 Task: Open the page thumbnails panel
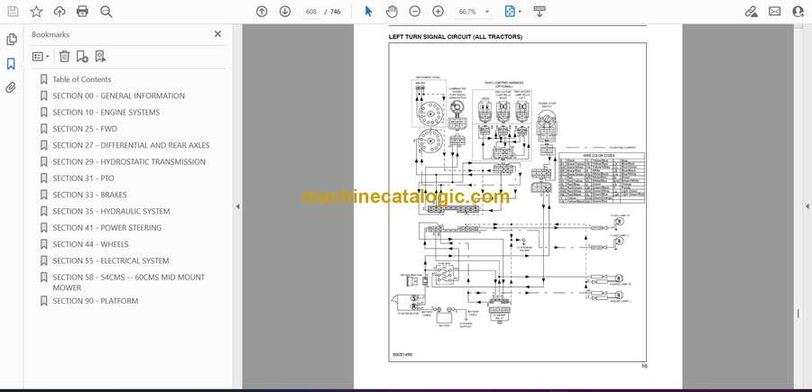click(x=12, y=40)
